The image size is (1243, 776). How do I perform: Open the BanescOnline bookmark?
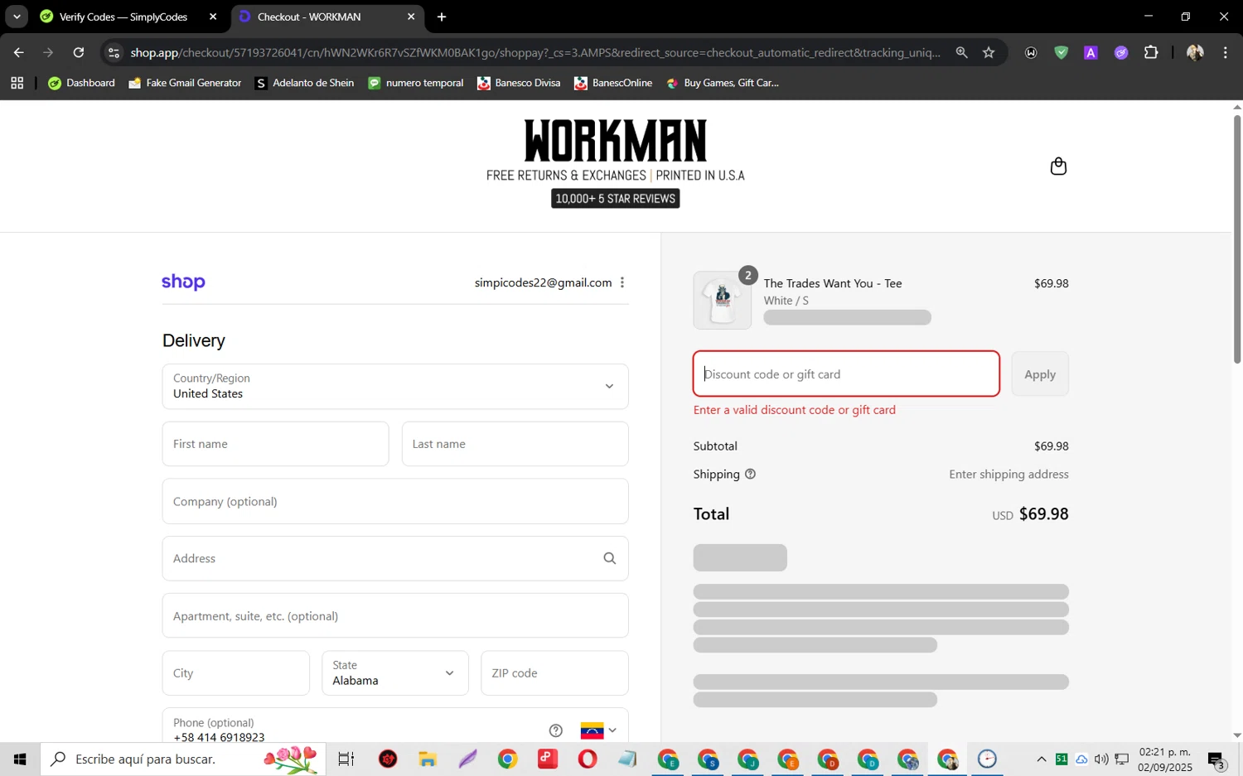(x=613, y=83)
